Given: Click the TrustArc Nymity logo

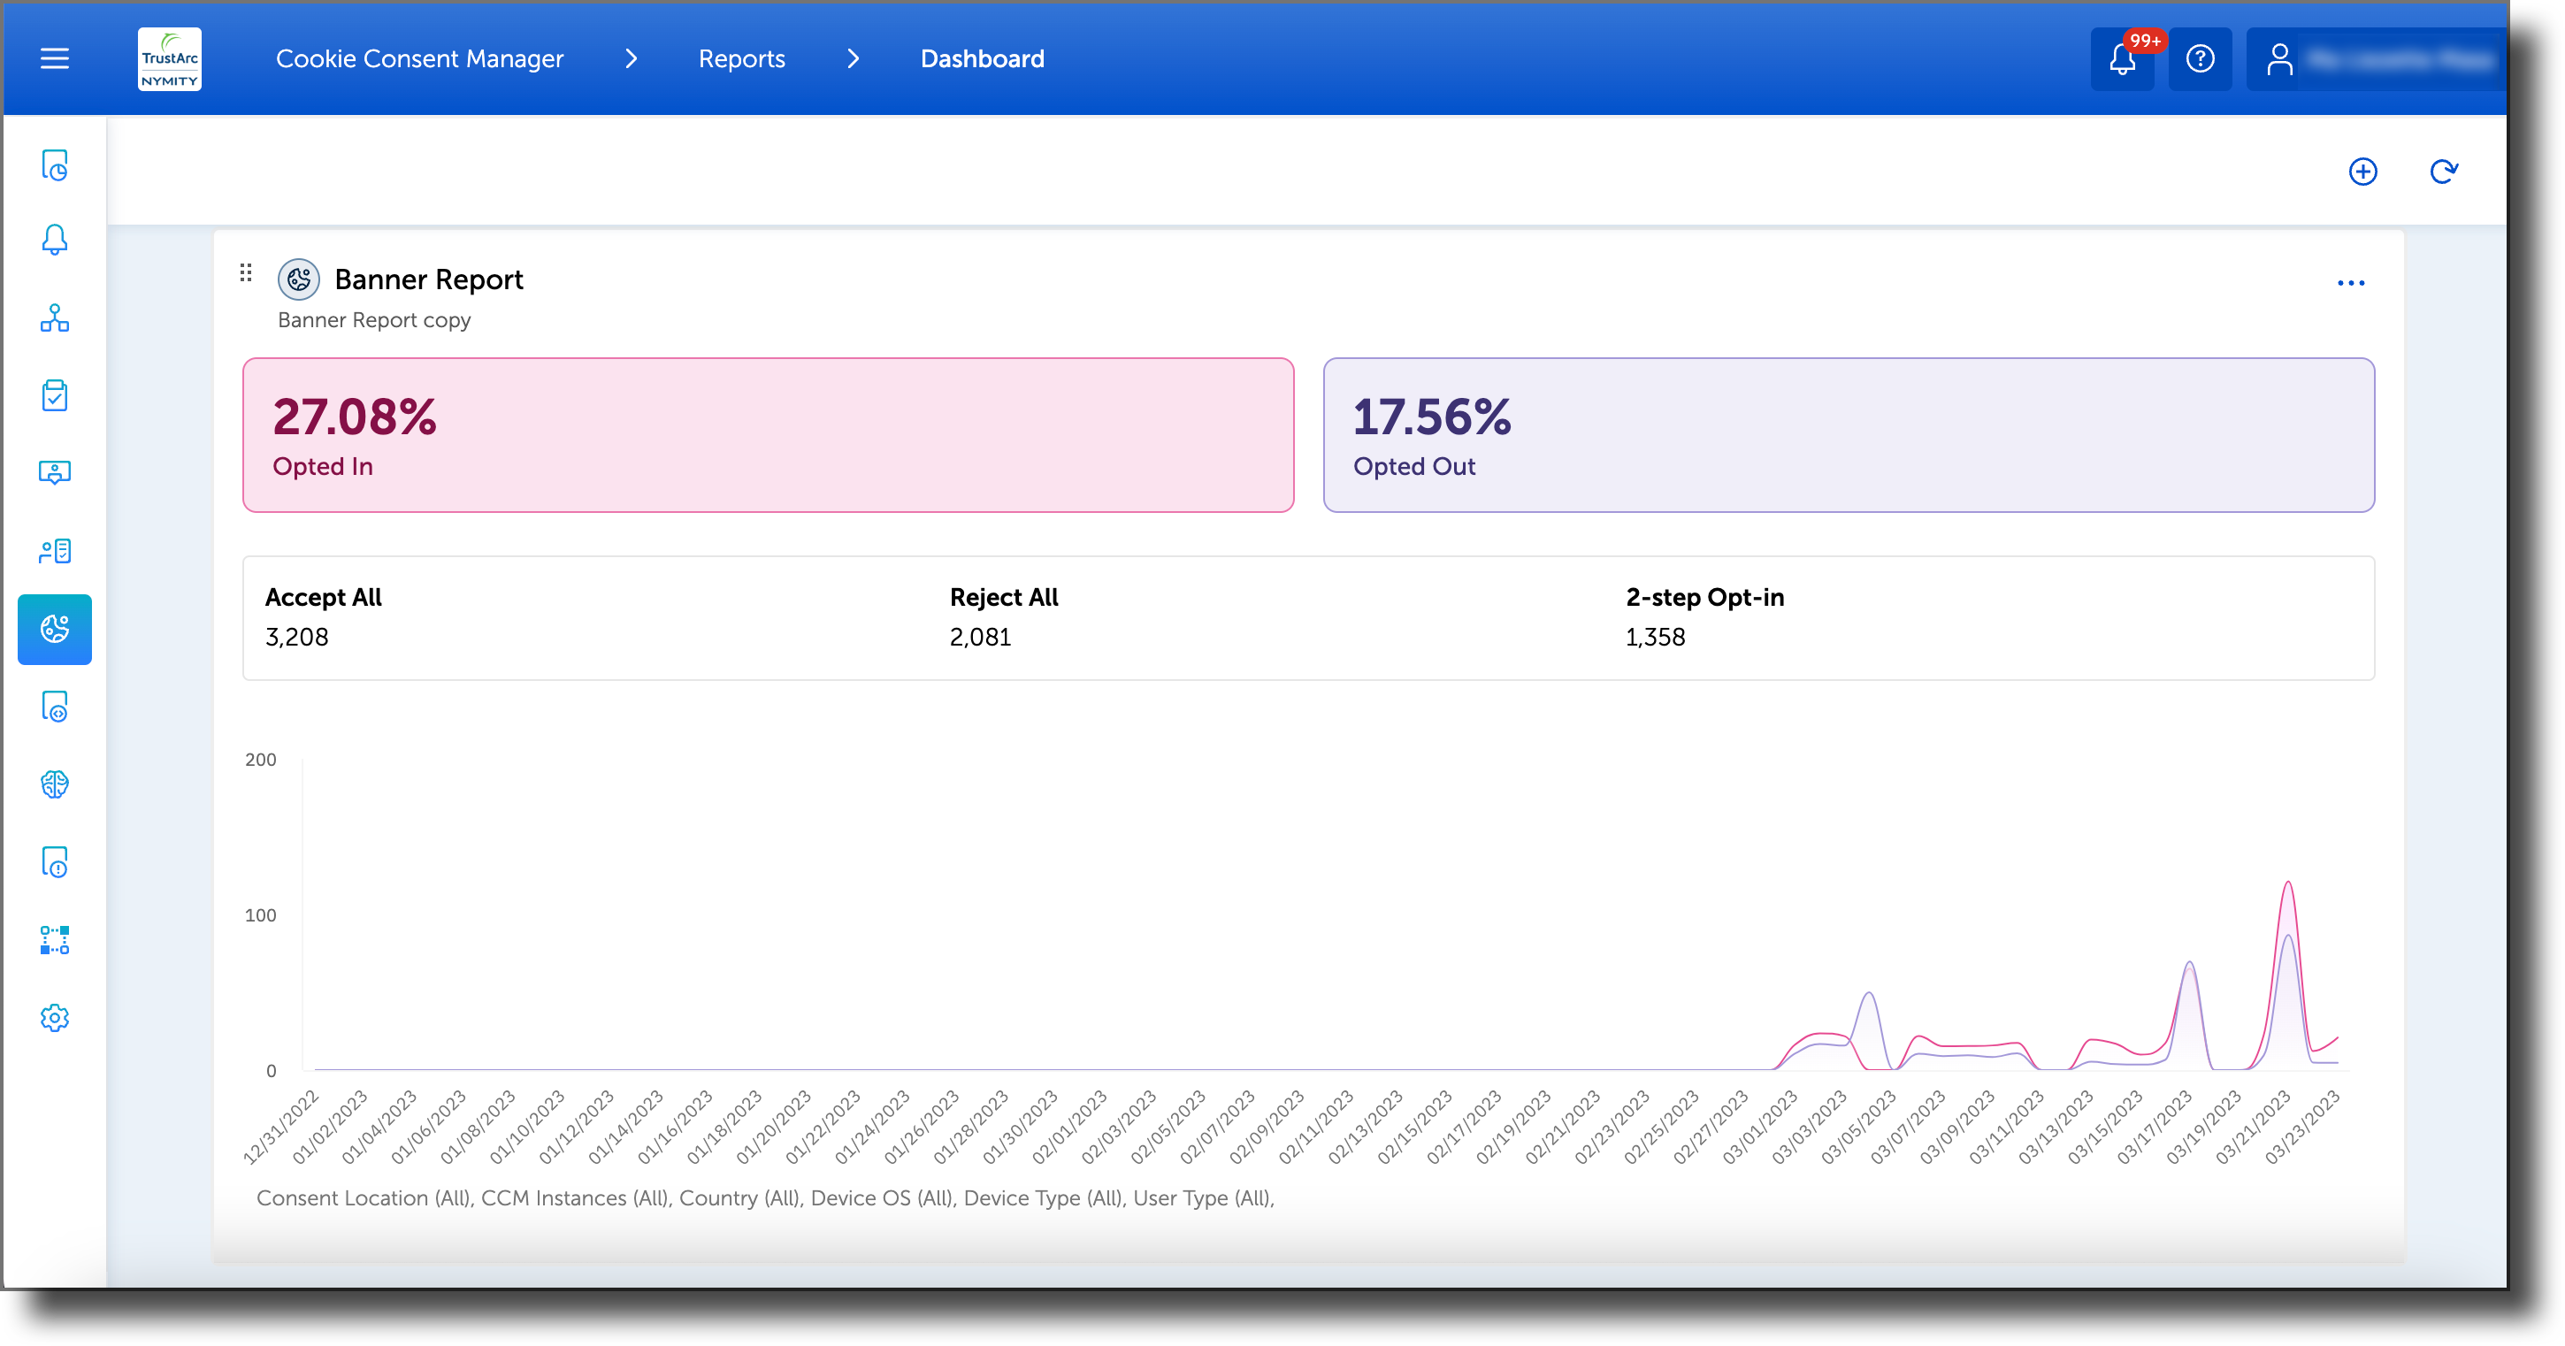Looking at the screenshot, I should [x=169, y=58].
